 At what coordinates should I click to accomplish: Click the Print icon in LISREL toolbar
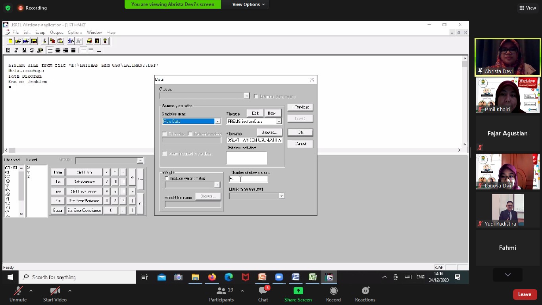[89, 41]
